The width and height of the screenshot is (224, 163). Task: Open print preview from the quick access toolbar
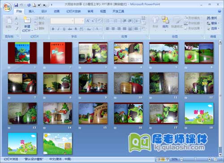34,5
